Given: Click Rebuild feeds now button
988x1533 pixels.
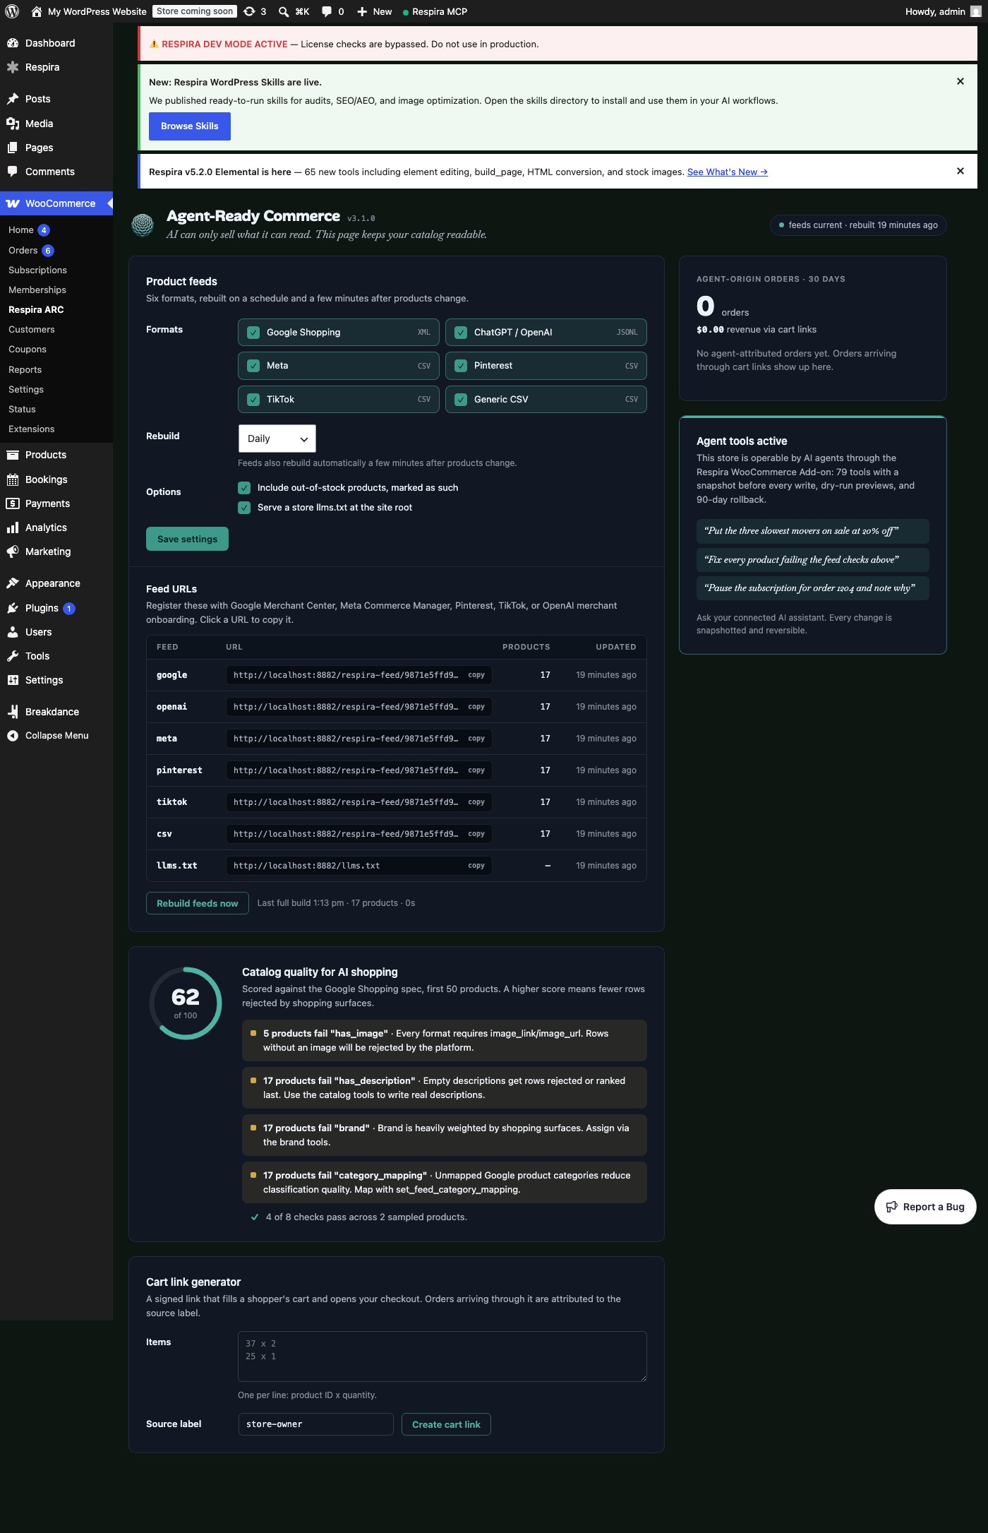Looking at the screenshot, I should click(198, 903).
